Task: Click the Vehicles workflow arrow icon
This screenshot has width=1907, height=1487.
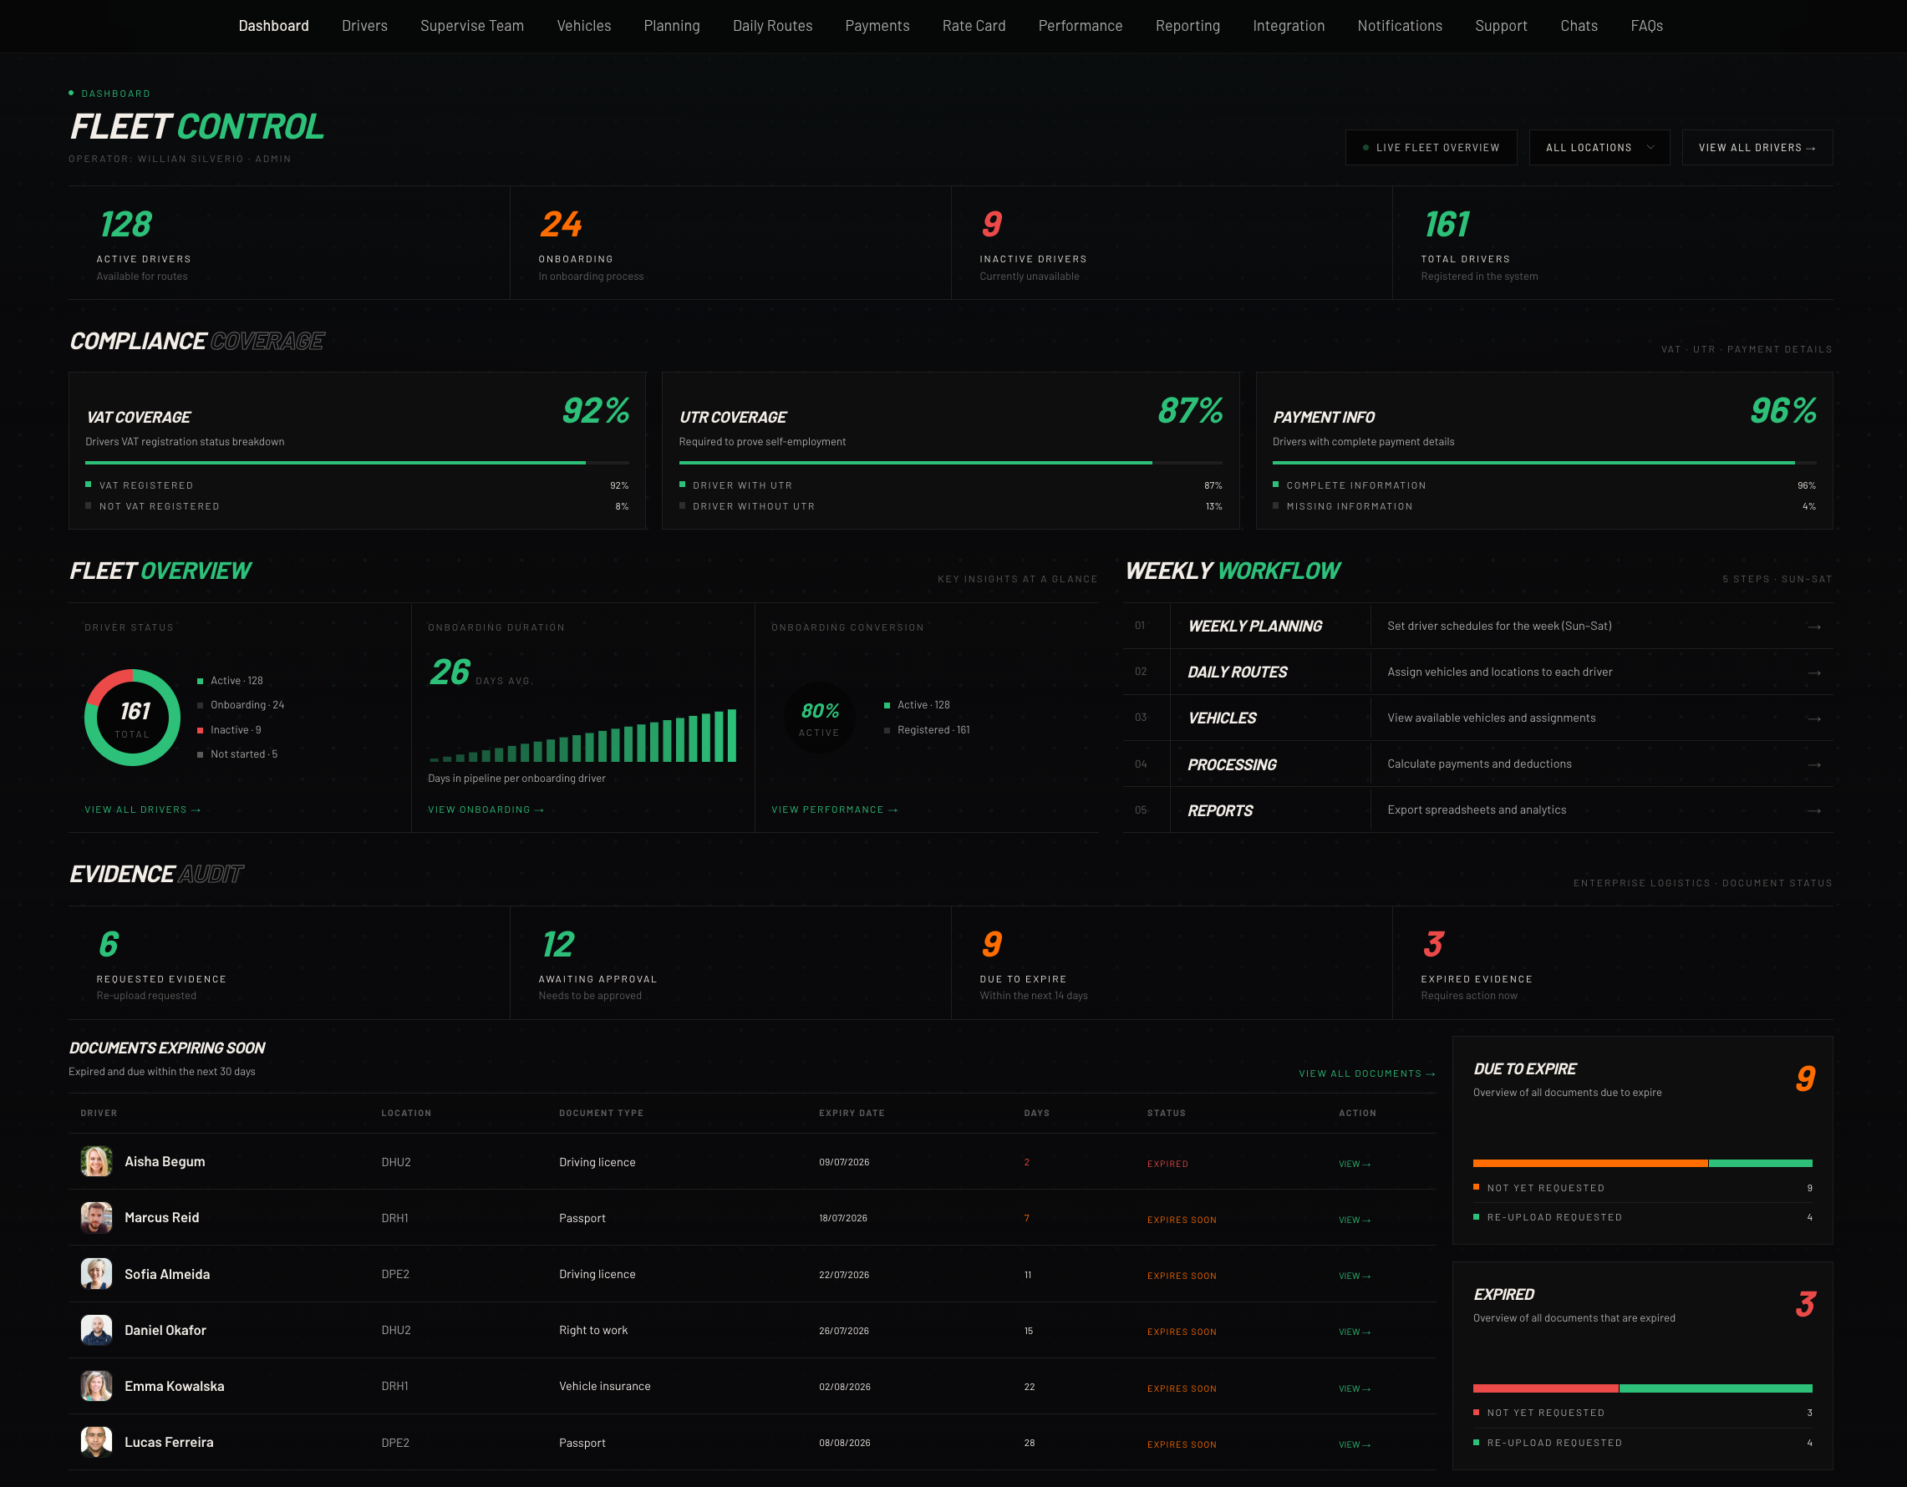Action: pyautogui.click(x=1813, y=719)
